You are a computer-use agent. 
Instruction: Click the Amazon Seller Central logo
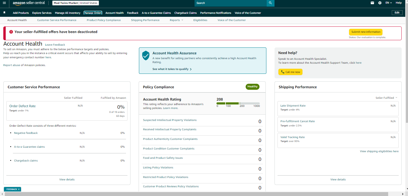click(29, 3)
